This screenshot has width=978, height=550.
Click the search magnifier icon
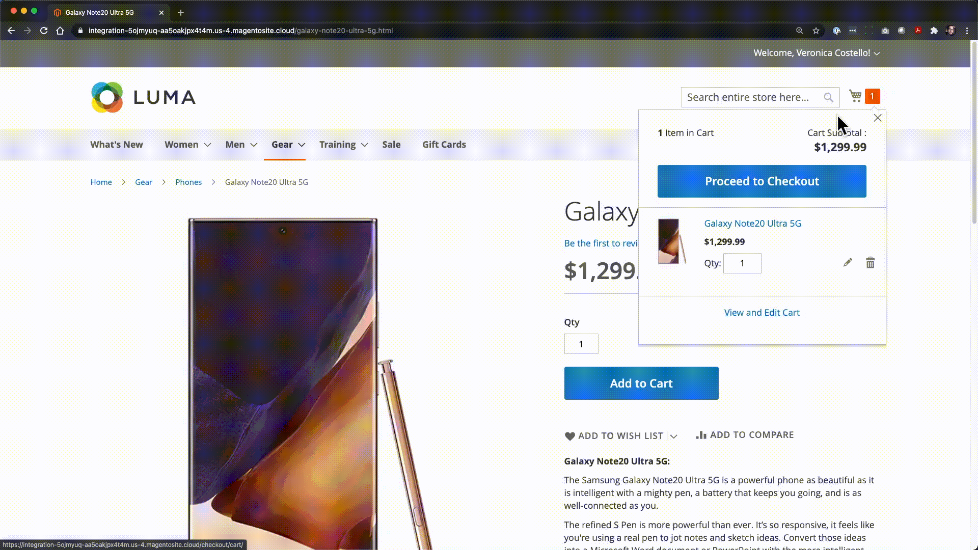pos(829,97)
